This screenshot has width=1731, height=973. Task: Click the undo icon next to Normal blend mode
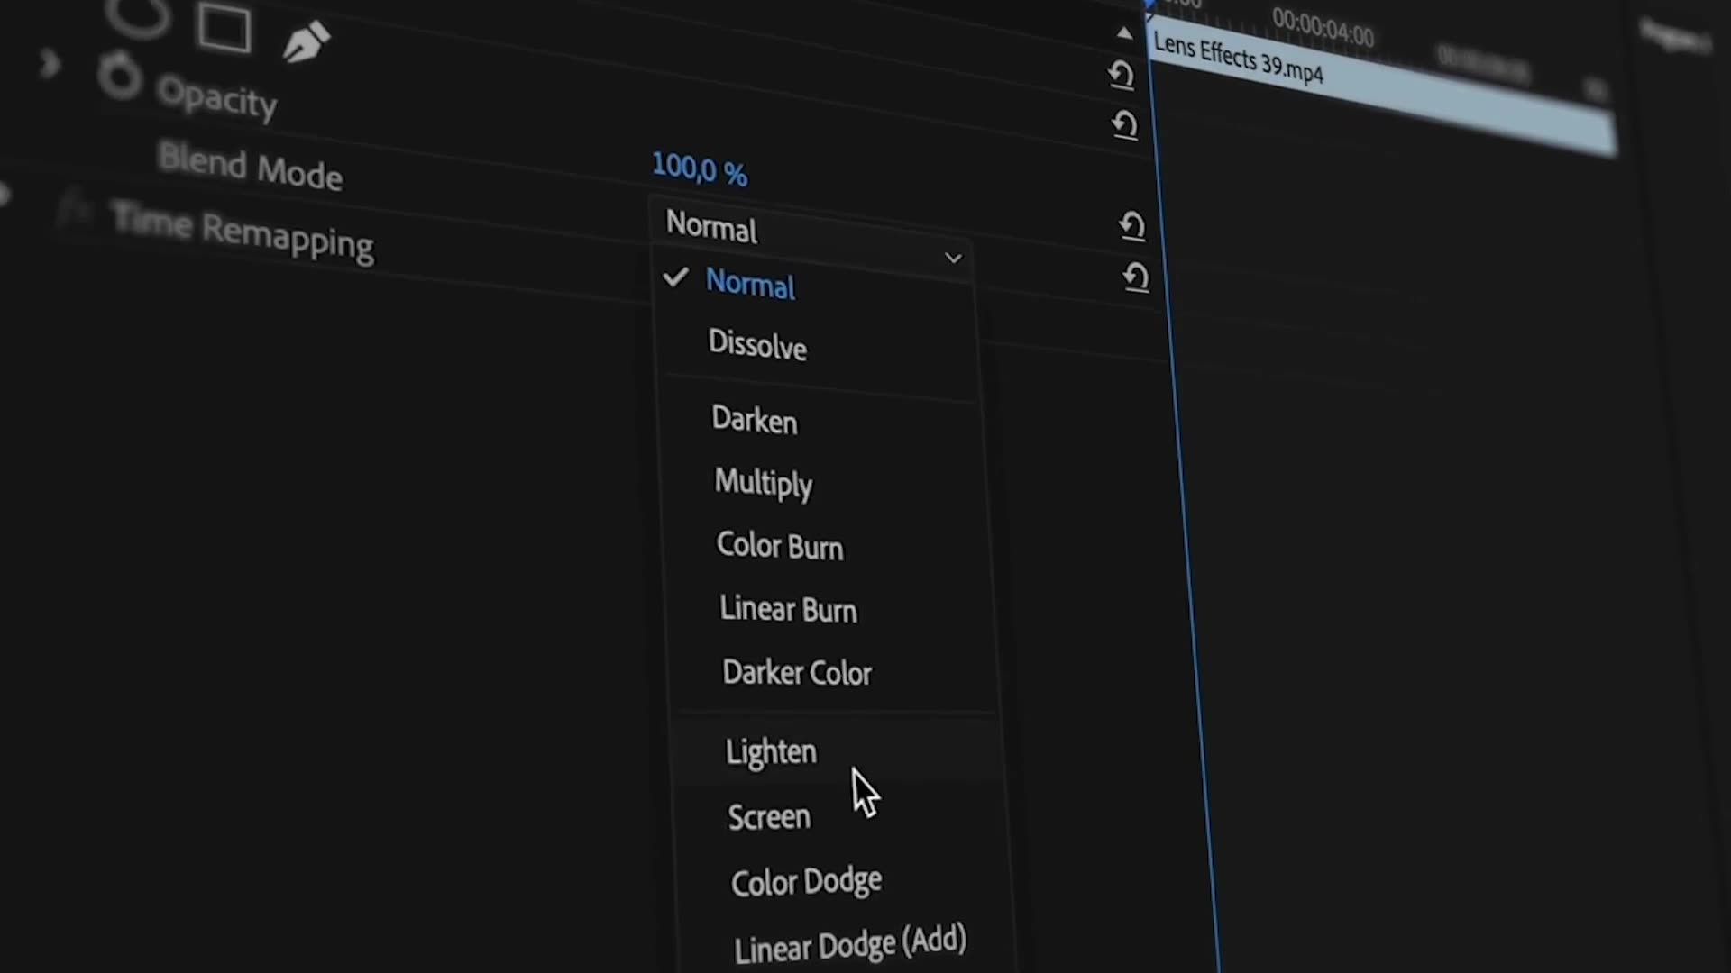pos(1130,226)
